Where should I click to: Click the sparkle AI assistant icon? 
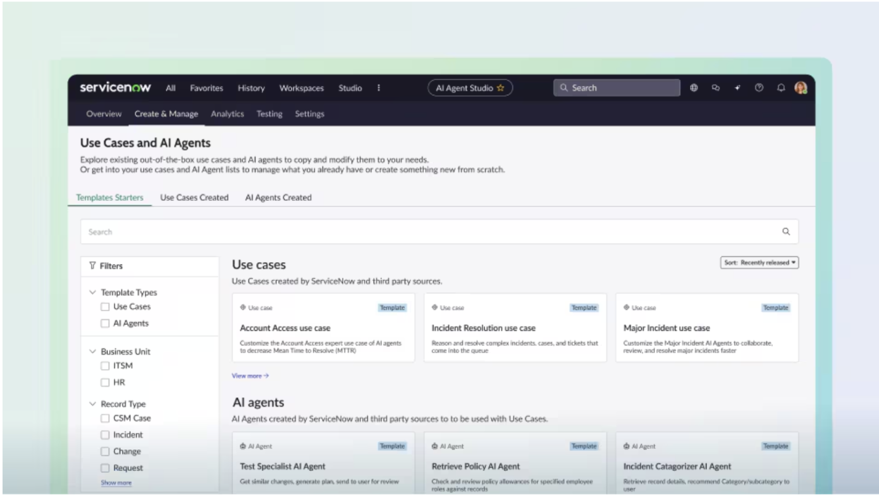click(x=737, y=88)
